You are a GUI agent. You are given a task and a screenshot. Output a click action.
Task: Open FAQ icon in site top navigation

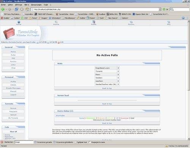(x=169, y=22)
